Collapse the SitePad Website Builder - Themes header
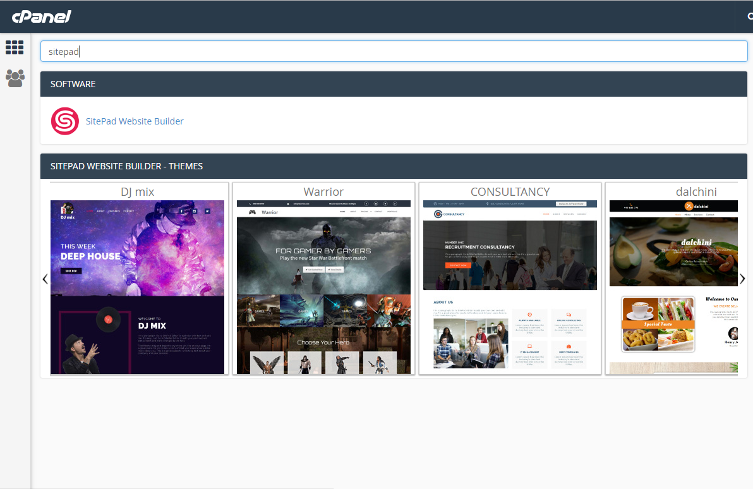The height and width of the screenshot is (489, 753). click(x=394, y=166)
